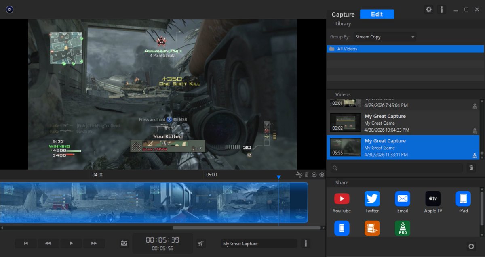Zoom out the timeline with minus icon

click(x=314, y=175)
